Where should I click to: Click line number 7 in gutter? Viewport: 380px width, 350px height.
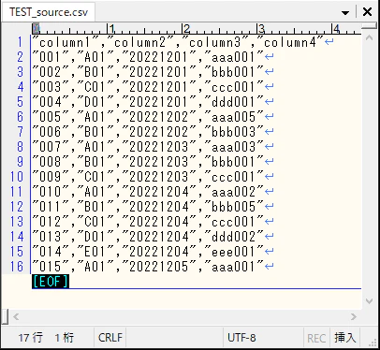coord(20,132)
